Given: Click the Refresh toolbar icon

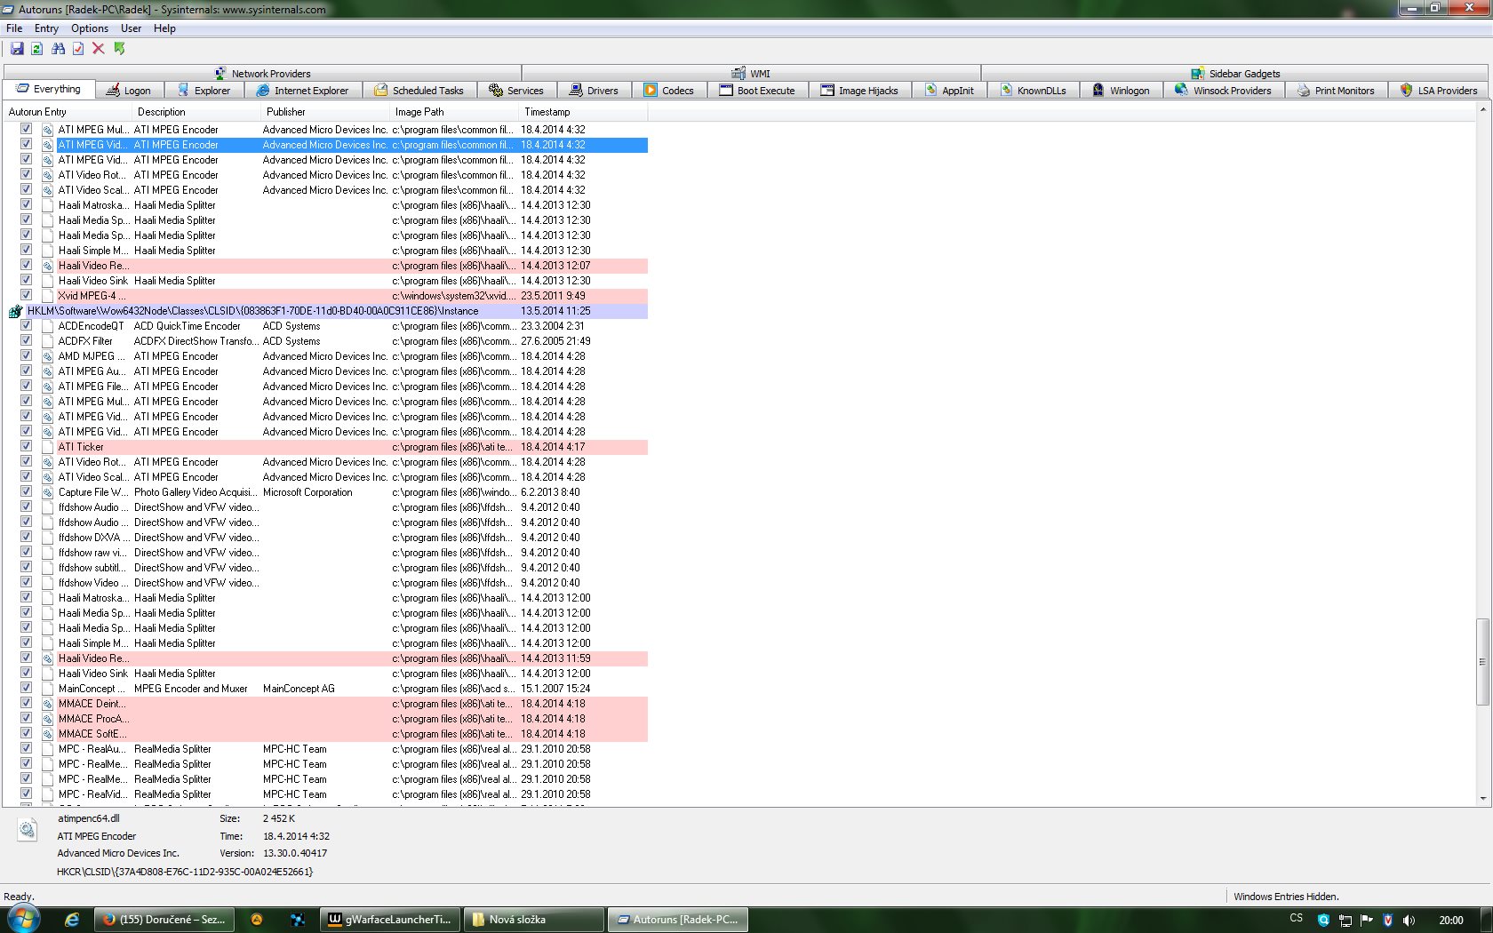Looking at the screenshot, I should 37,49.
